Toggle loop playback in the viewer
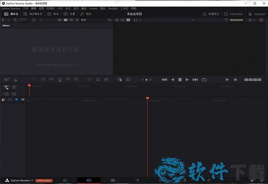 pos(204,79)
